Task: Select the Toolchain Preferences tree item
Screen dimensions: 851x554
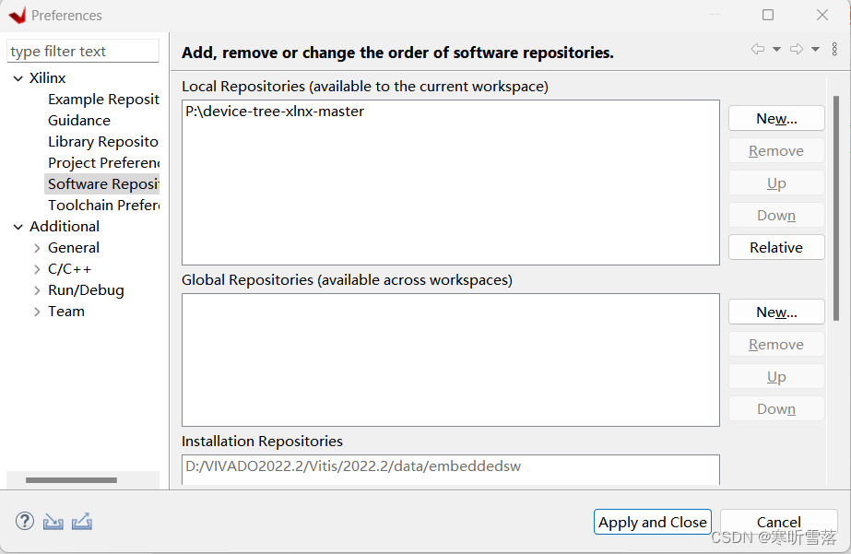Action: coord(103,205)
